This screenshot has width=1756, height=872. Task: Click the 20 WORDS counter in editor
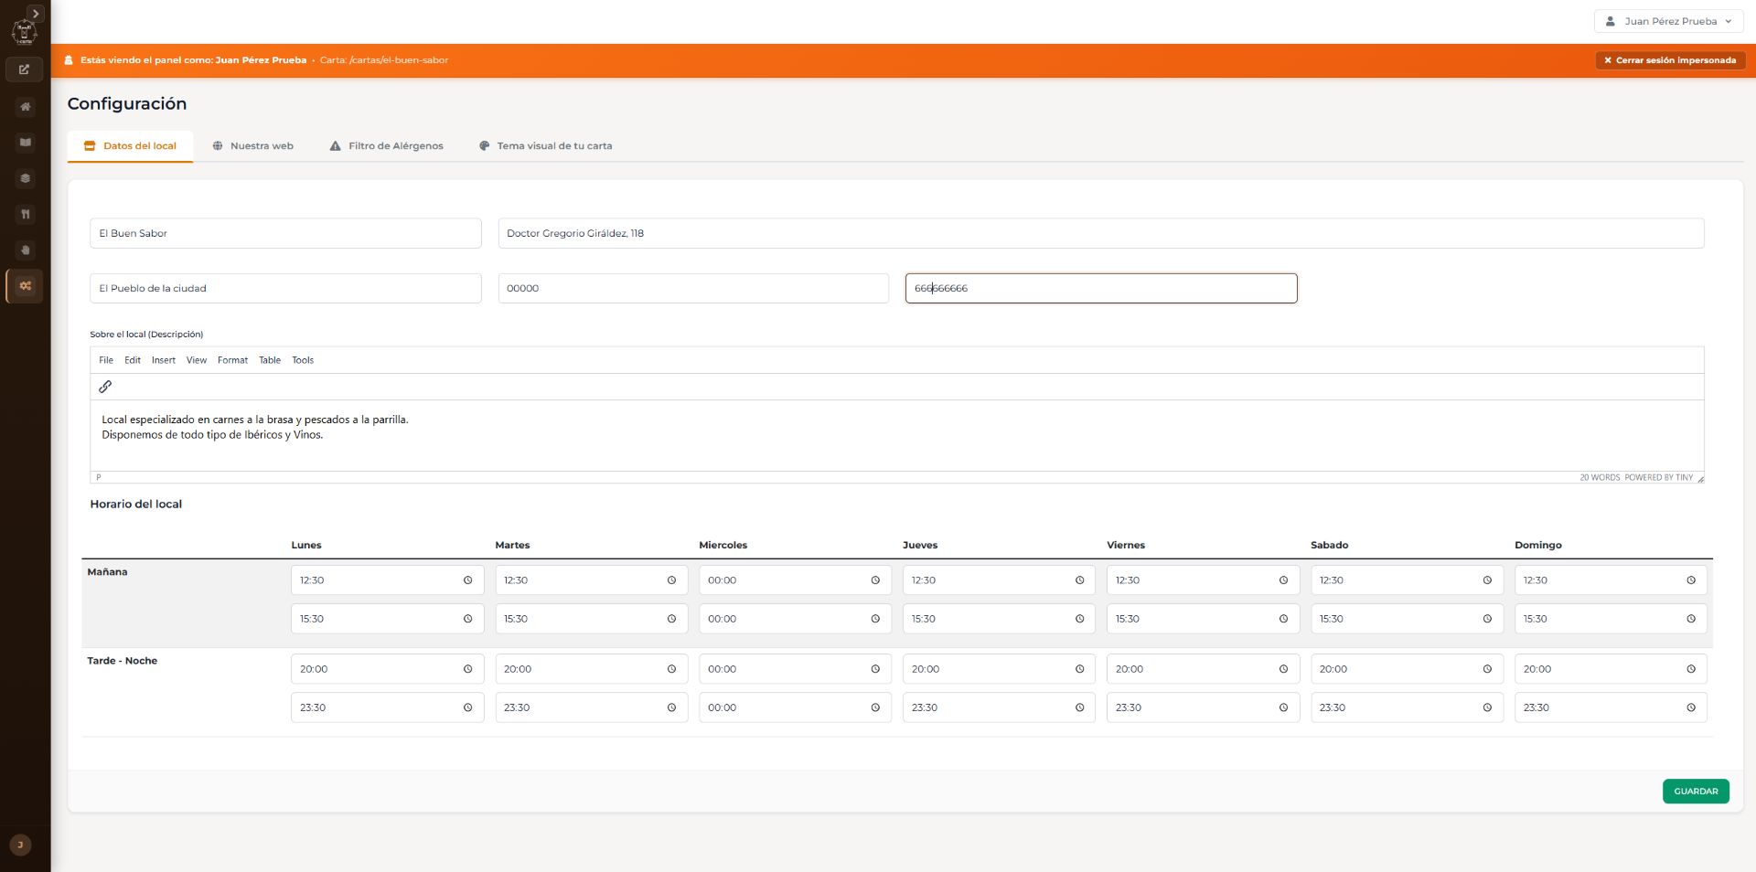pos(1600,477)
